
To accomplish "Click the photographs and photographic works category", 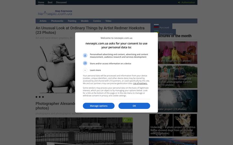I will click(59, 113).
